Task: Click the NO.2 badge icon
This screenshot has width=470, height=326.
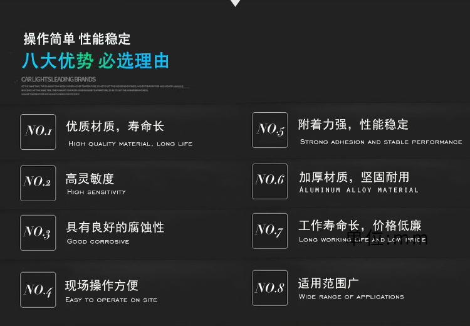Action: pos(38,183)
